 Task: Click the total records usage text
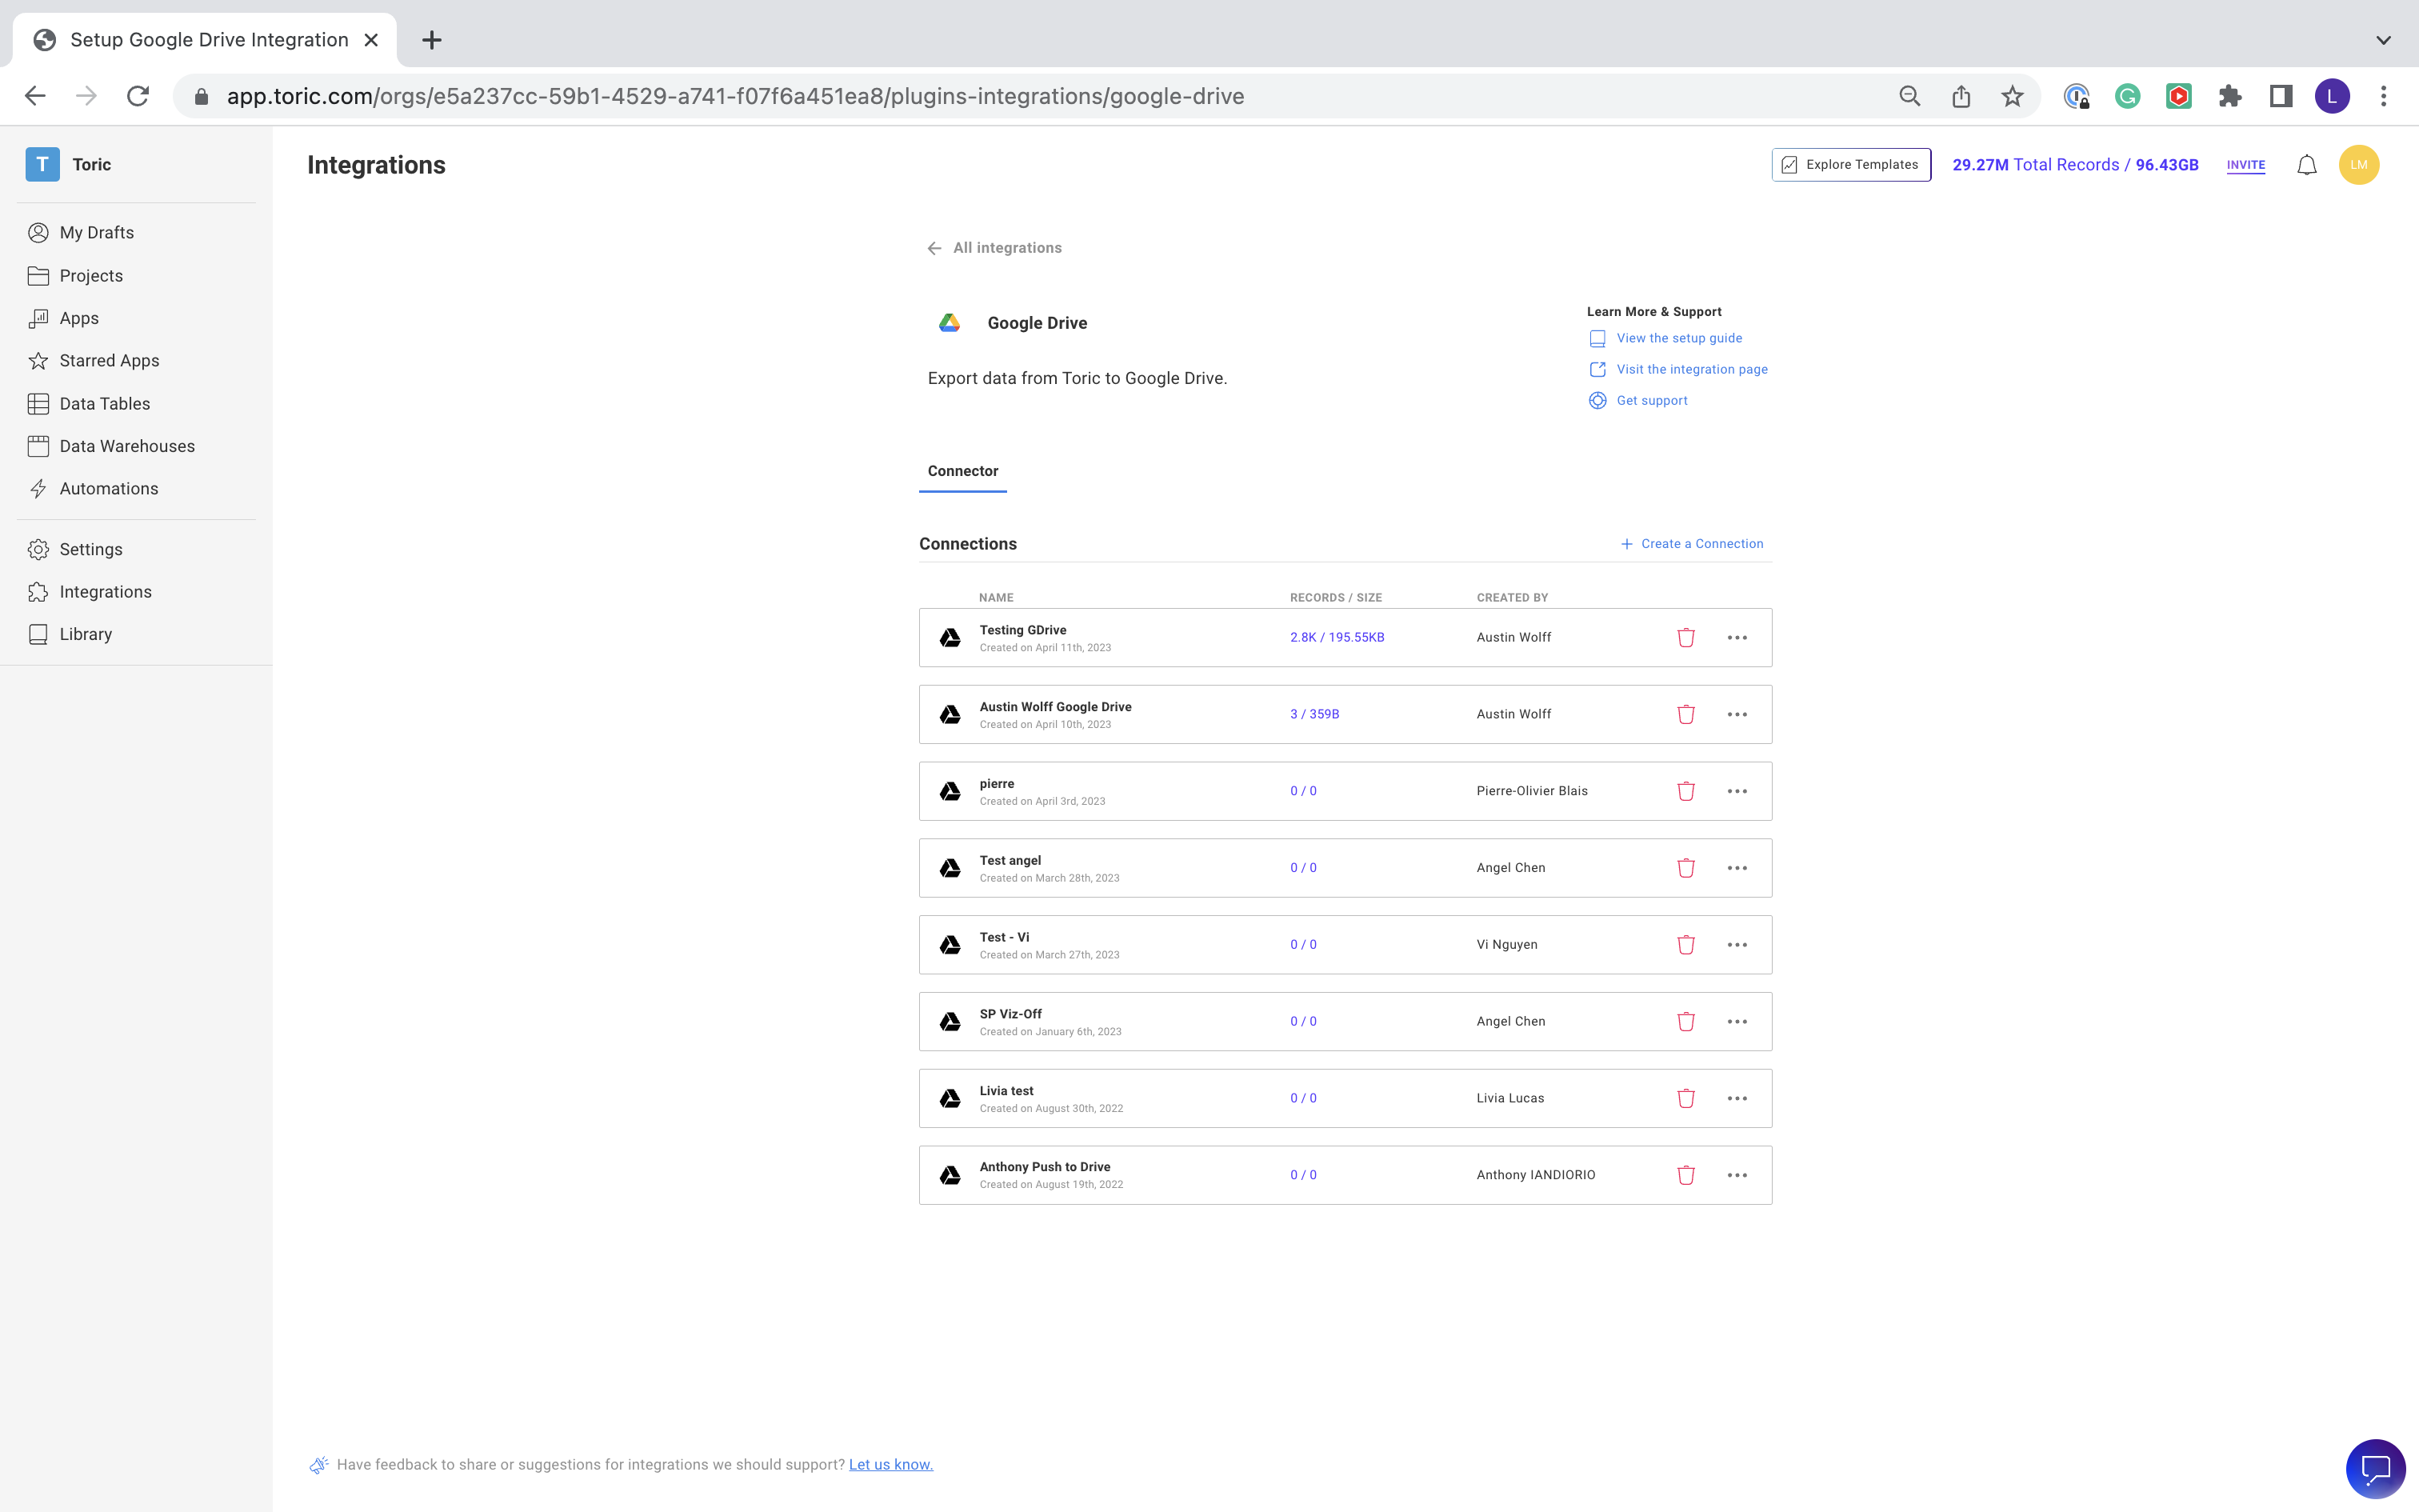coord(2074,165)
